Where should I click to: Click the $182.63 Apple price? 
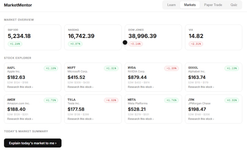[x=16, y=77]
